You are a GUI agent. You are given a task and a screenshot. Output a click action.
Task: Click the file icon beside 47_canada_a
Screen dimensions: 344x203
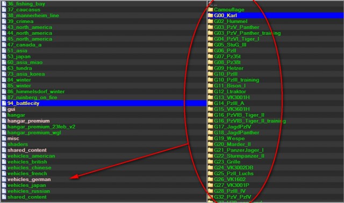click(4, 45)
